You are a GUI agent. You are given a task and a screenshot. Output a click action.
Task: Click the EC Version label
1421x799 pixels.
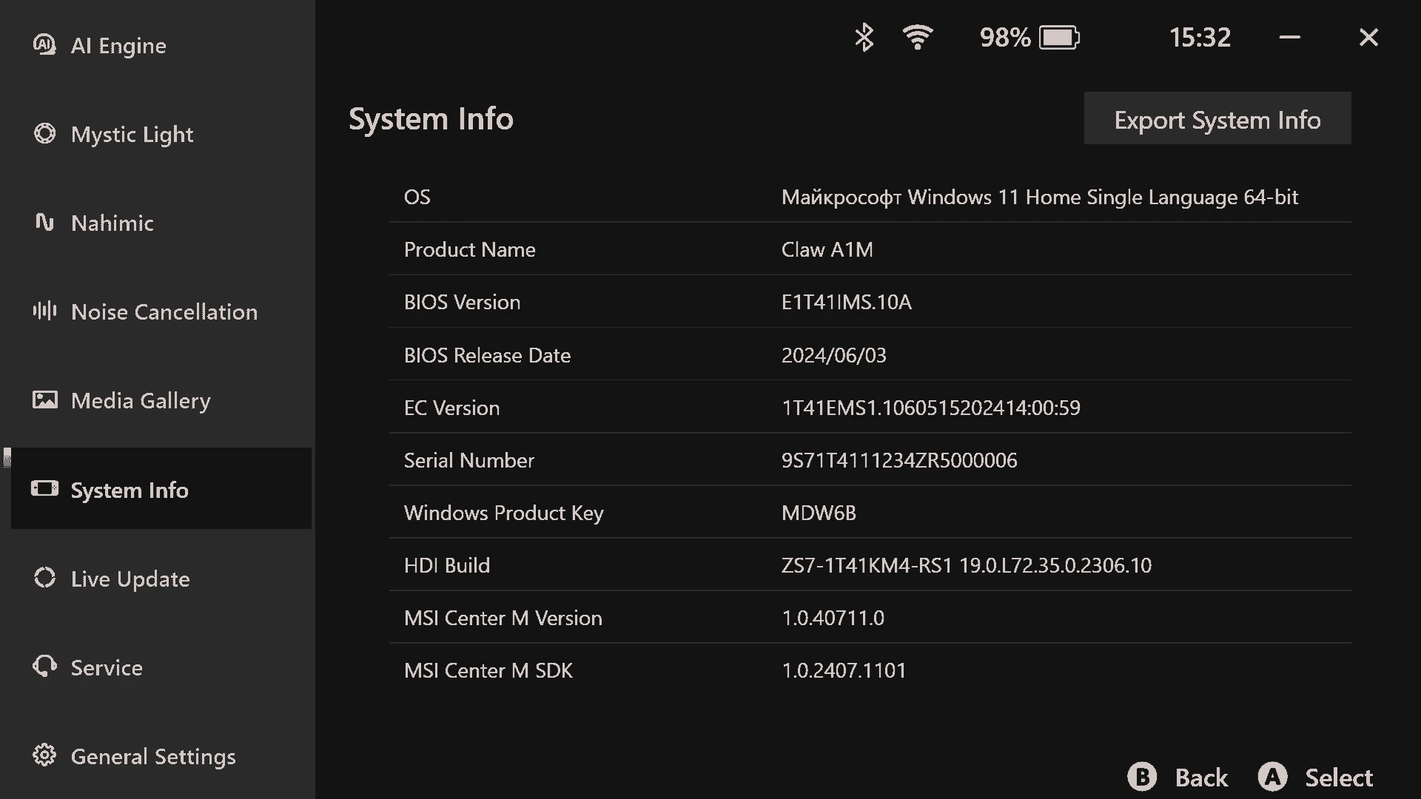point(451,408)
